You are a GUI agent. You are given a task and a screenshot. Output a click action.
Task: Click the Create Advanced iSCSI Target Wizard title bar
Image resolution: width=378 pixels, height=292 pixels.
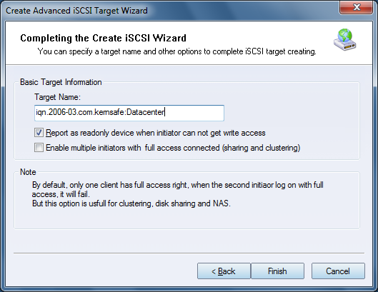(x=169, y=11)
